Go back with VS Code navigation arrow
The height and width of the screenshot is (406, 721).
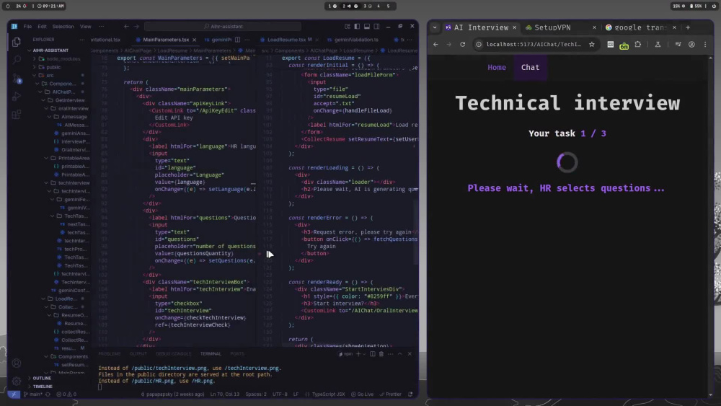126,26
